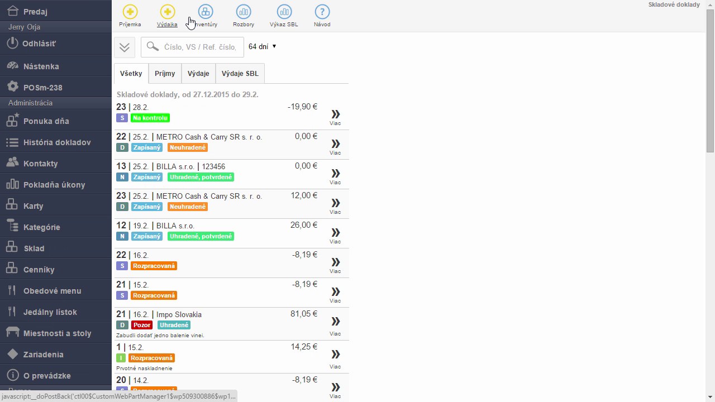Switch to the Výdaje tab
The height and width of the screenshot is (402, 715).
[x=198, y=74]
